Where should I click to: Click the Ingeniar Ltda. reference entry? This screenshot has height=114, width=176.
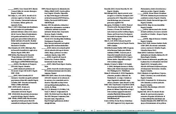tap(152, 98)
